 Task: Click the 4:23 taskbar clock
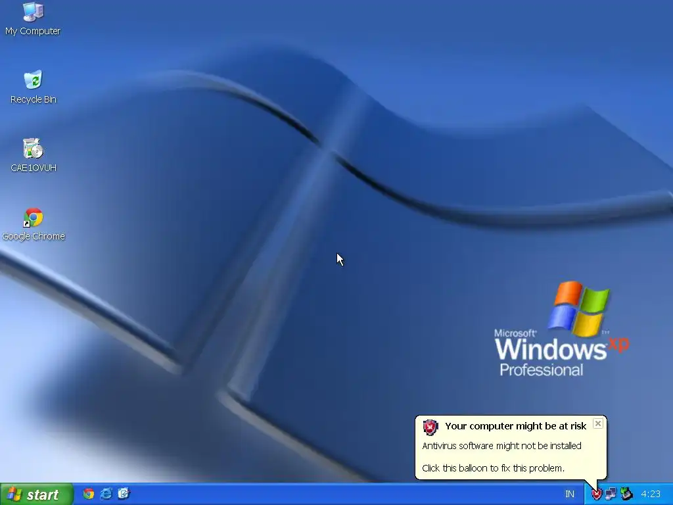pyautogui.click(x=651, y=494)
